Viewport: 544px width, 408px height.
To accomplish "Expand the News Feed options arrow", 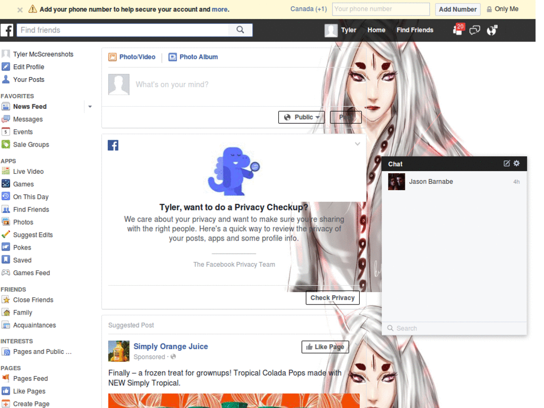I will click(90, 106).
